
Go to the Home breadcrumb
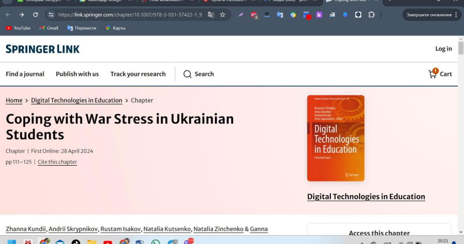[x=14, y=100]
